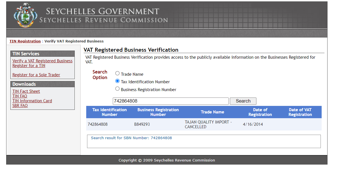Select Business Registration Number as search option
This screenshot has height=183, width=339.
[118, 89]
